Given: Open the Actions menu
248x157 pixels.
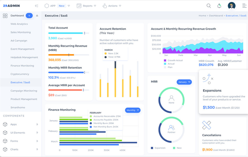Looking at the screenshot, I should pyautogui.click(x=112, y=6).
